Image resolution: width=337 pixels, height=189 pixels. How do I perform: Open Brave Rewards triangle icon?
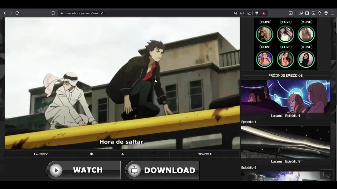(x=264, y=13)
